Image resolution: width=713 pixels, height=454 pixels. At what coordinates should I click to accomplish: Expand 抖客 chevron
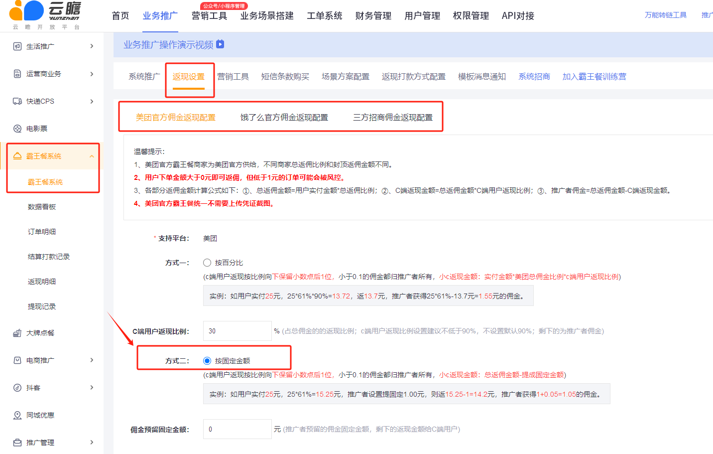point(92,388)
